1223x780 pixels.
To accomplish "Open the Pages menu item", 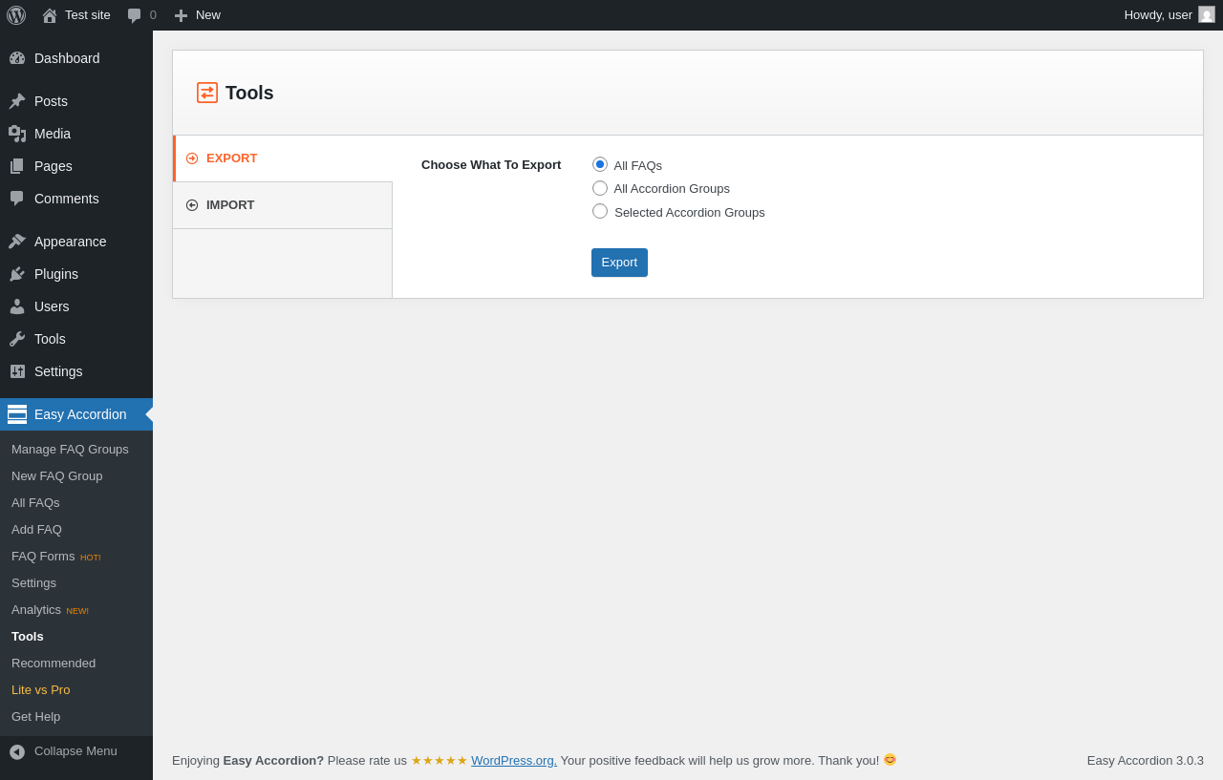I will [54, 166].
